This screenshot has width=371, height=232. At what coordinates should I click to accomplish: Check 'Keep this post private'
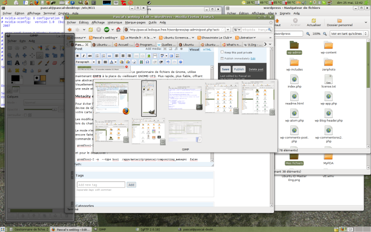(x=222, y=52)
